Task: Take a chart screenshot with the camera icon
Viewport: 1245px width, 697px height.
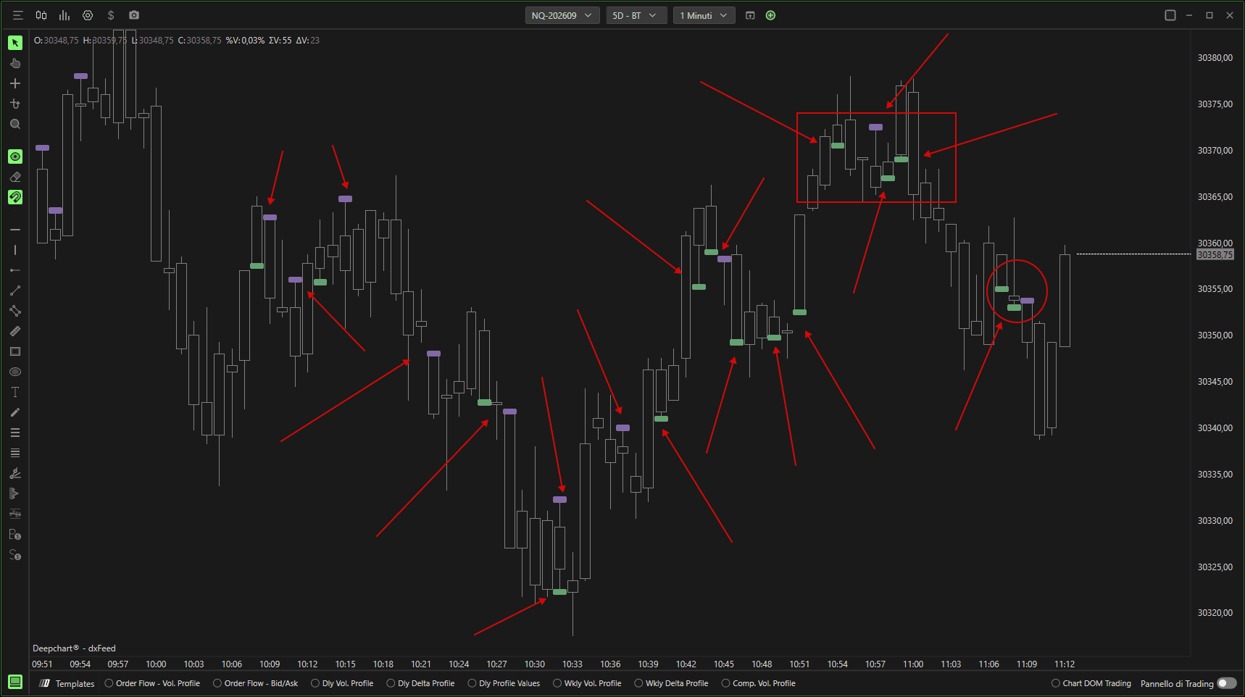Action: click(x=134, y=15)
